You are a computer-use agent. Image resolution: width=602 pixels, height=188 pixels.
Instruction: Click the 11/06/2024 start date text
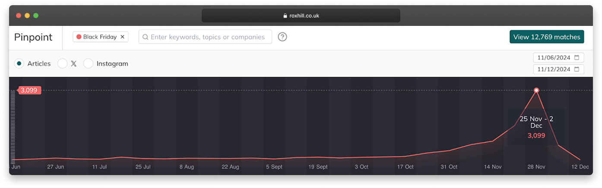554,57
